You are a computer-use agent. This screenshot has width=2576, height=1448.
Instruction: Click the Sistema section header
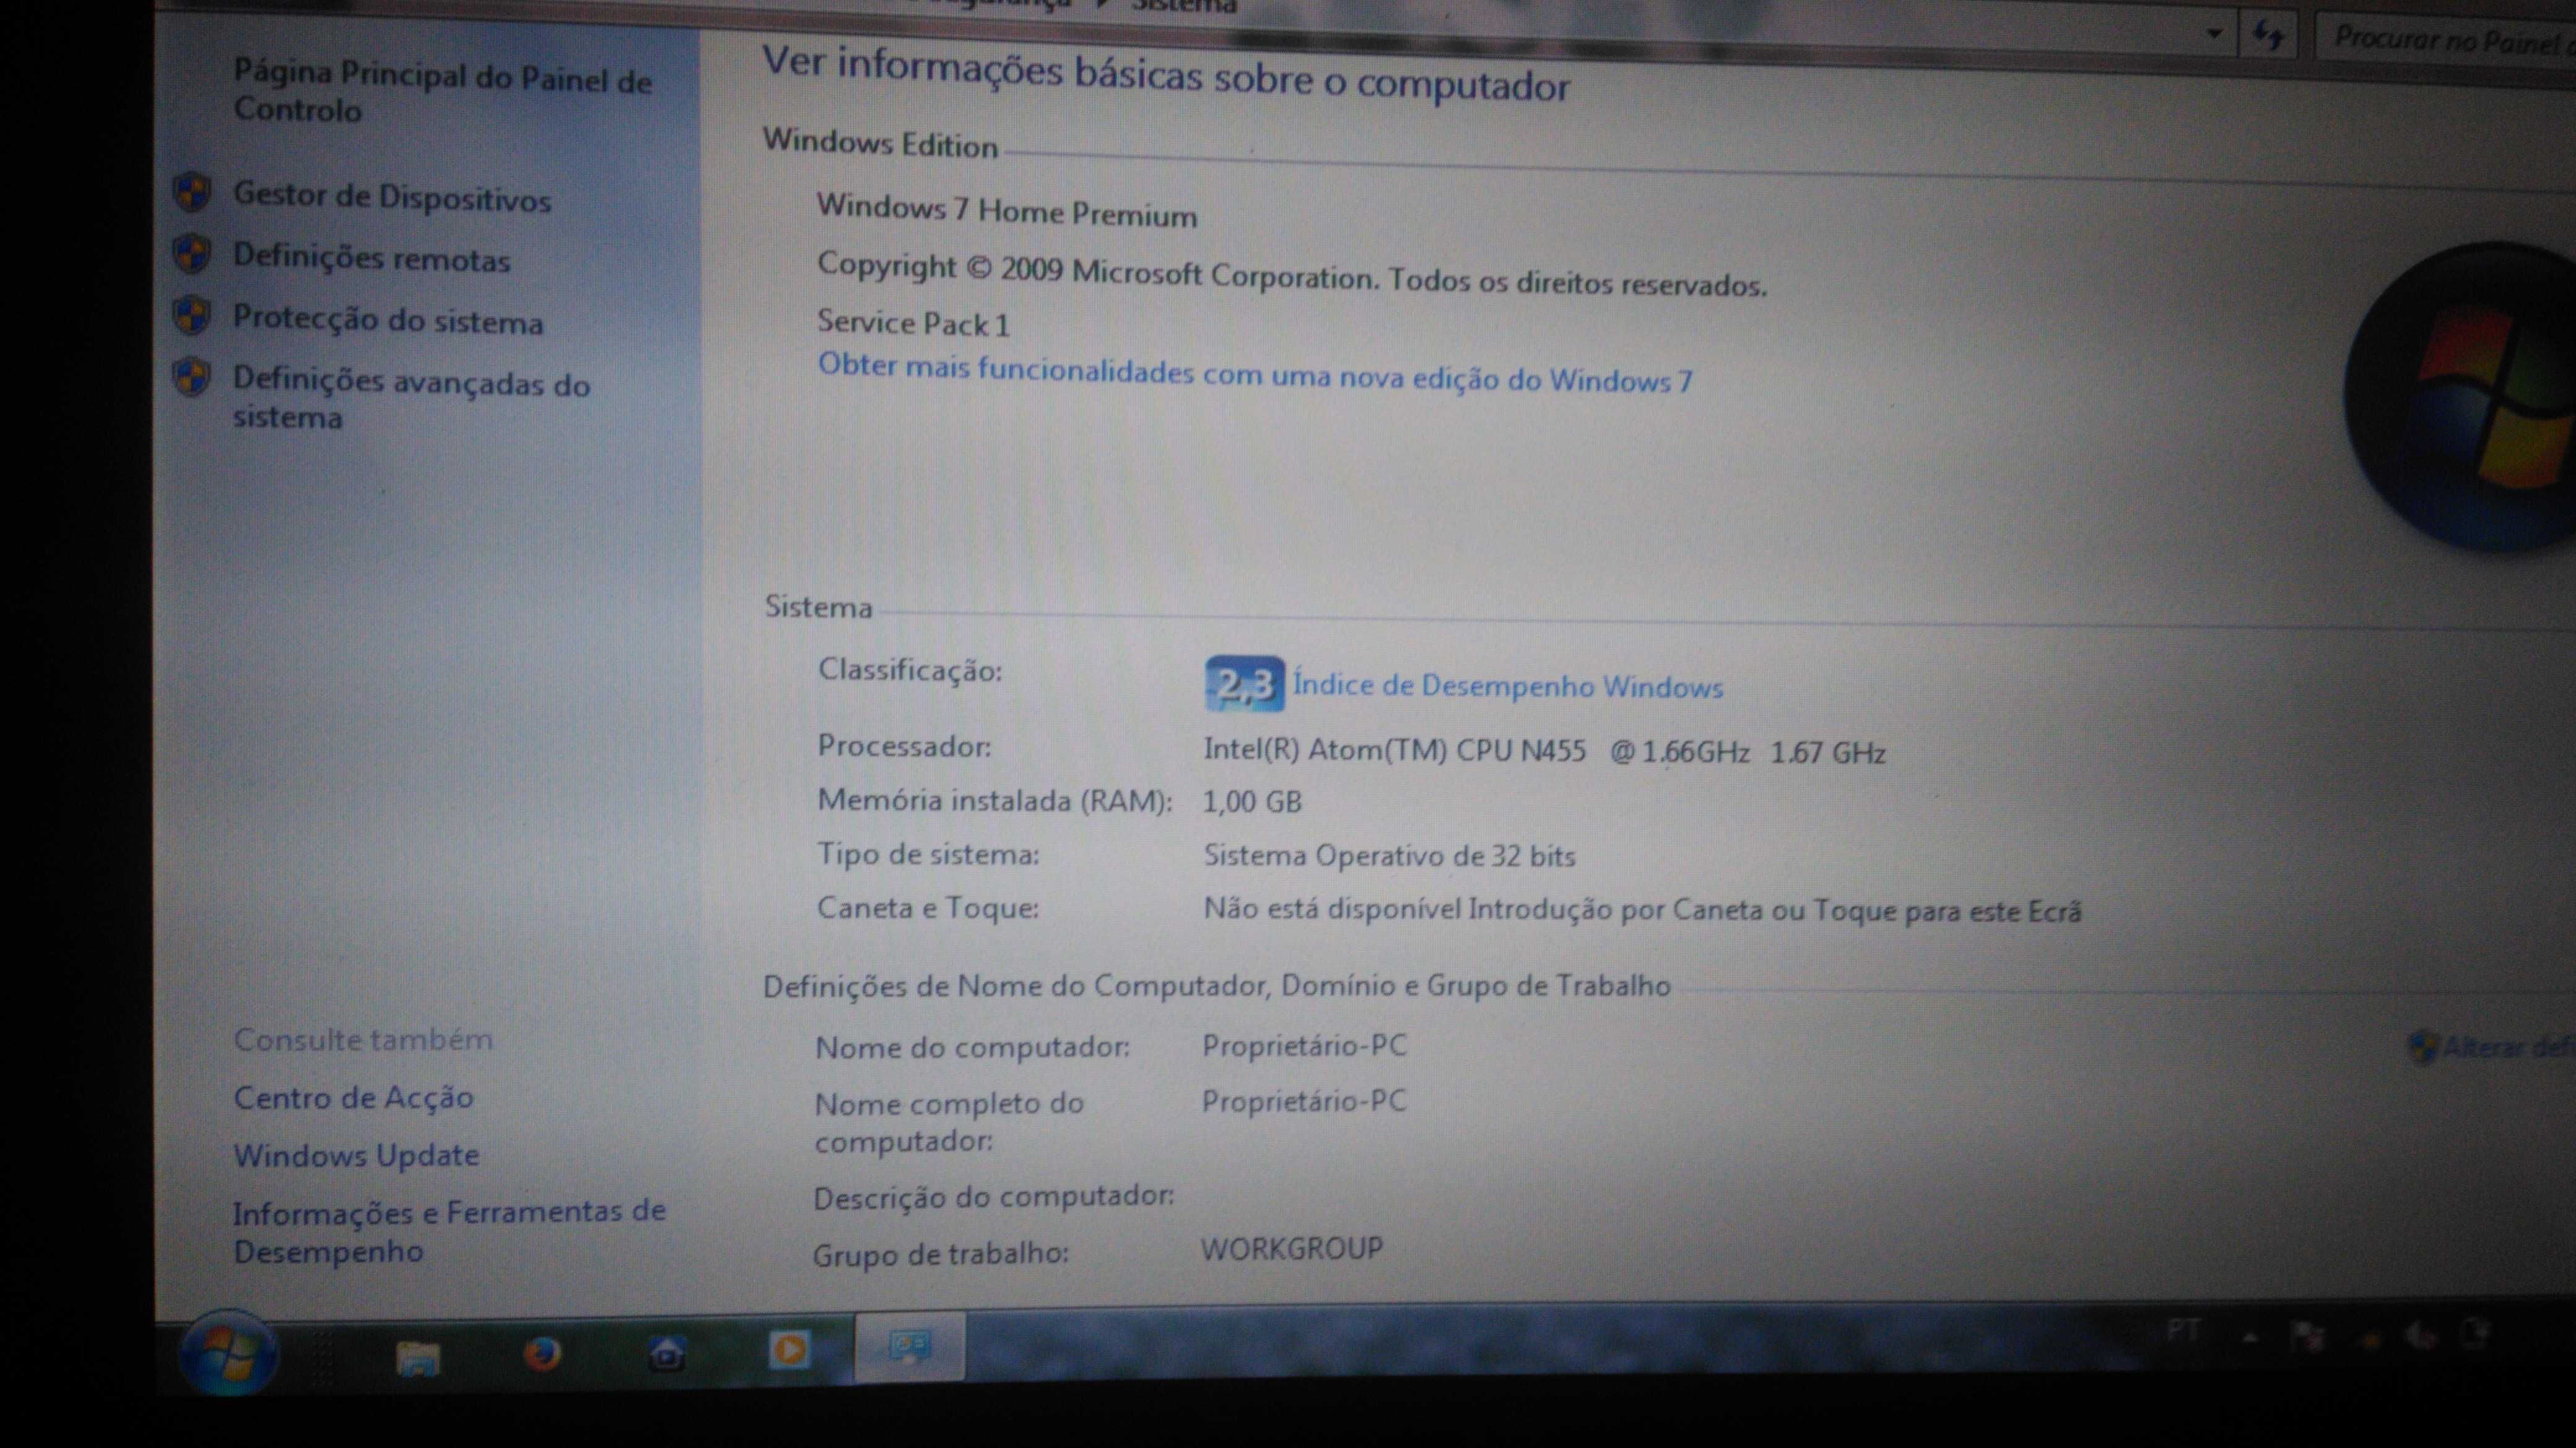coord(818,606)
